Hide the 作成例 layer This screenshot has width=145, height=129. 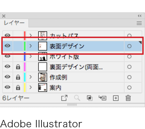pyautogui.click(x=7, y=77)
